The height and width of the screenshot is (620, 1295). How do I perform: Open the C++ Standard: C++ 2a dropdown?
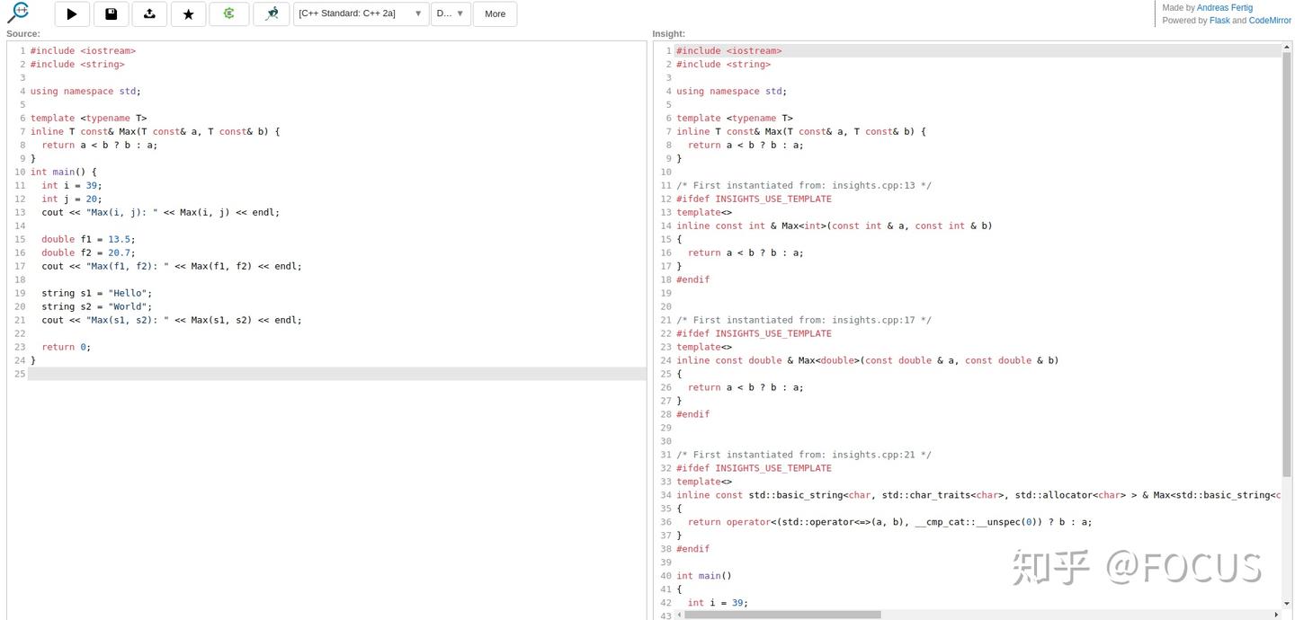tap(361, 13)
